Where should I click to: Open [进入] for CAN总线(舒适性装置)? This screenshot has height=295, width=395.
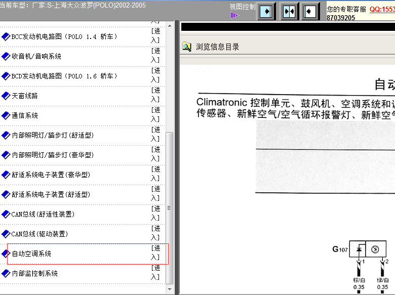pyautogui.click(x=155, y=213)
